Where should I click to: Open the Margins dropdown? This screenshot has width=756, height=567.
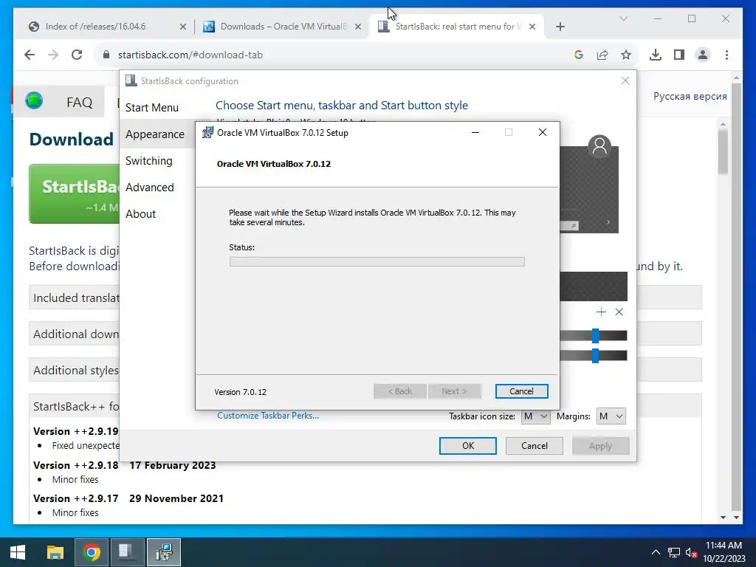point(611,416)
